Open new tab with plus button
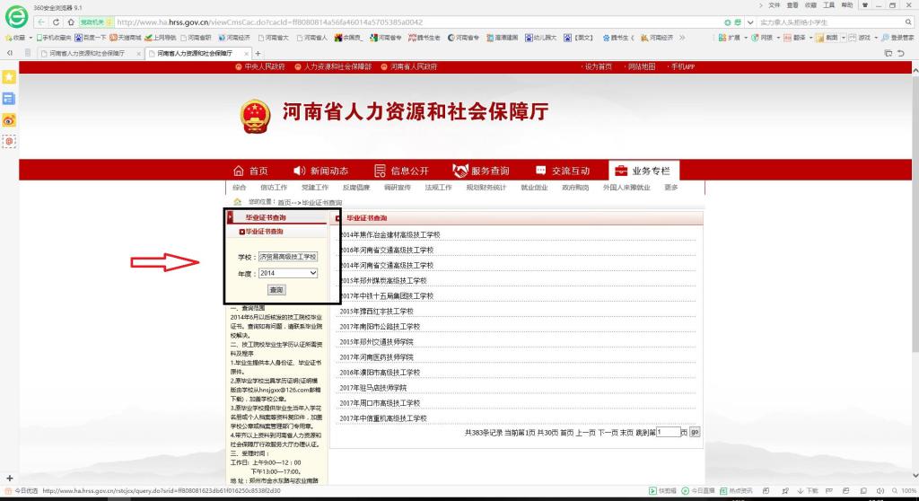Screen dimensions: 919x501 tap(258, 53)
